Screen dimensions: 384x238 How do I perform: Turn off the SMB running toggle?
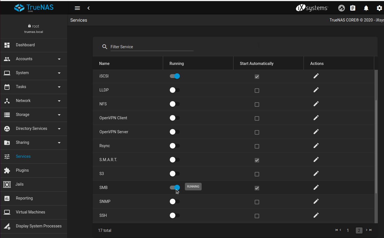coord(175,188)
